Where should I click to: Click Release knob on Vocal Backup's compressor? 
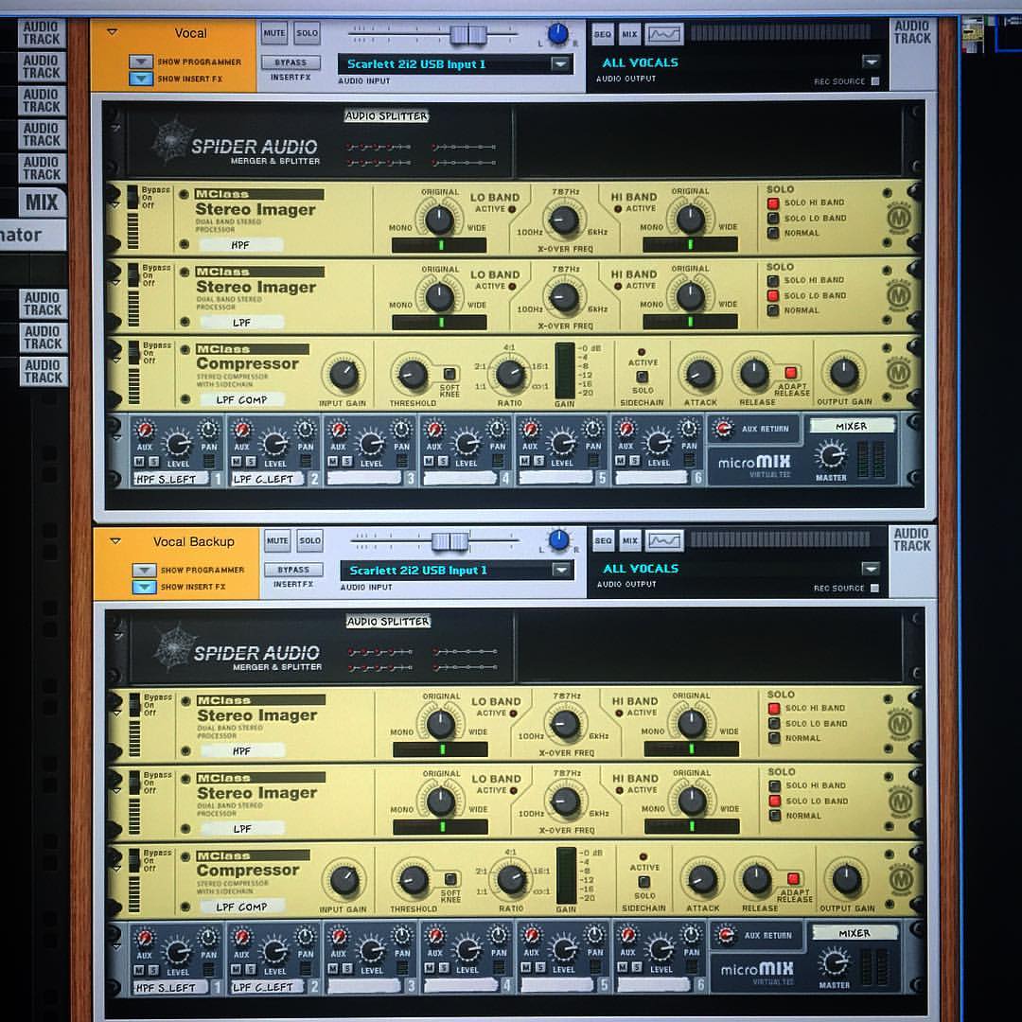click(x=757, y=879)
